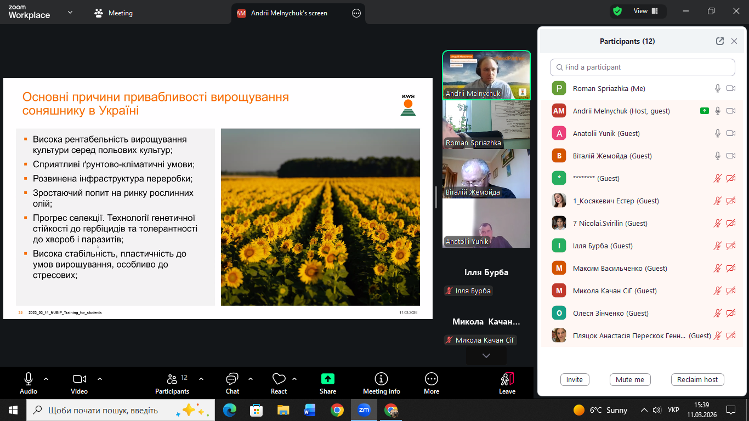Click the green Share button
This screenshot has height=421, width=749.
click(x=327, y=379)
